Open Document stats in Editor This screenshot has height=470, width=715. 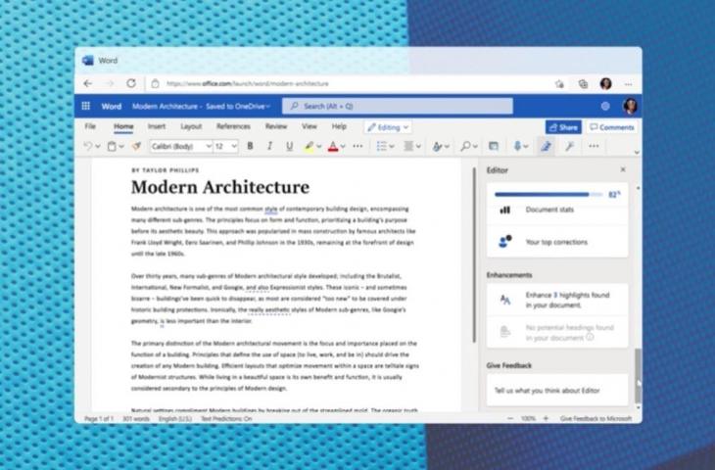tap(556, 210)
